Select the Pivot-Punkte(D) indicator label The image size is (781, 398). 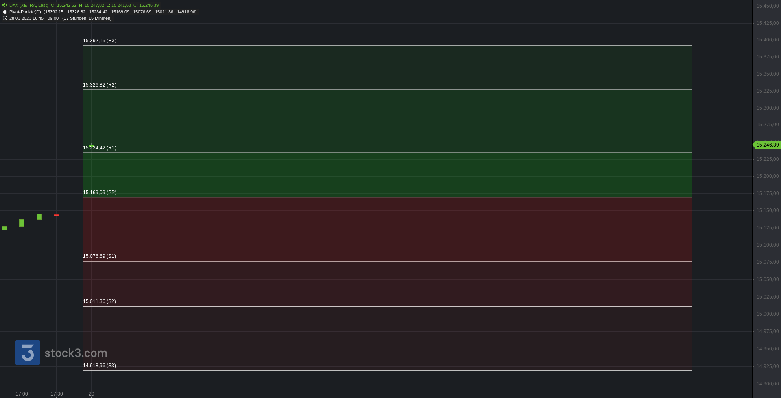[x=25, y=12]
